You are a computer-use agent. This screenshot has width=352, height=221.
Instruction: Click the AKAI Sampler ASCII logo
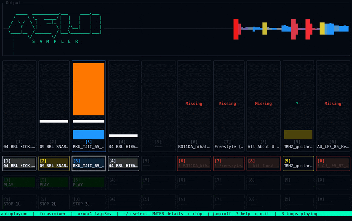(x=57, y=27)
